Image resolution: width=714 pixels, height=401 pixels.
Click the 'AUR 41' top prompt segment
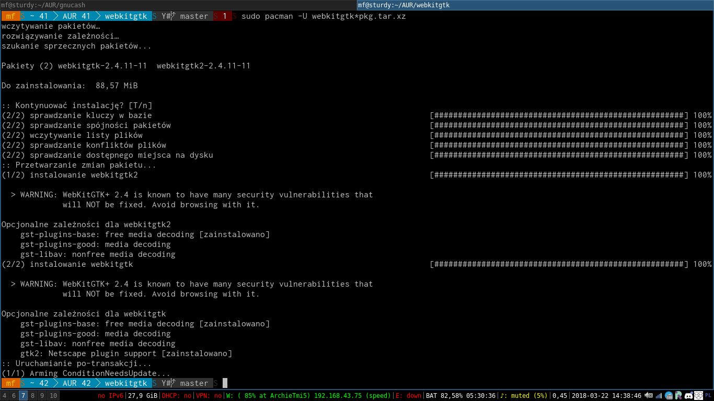[x=77, y=16]
